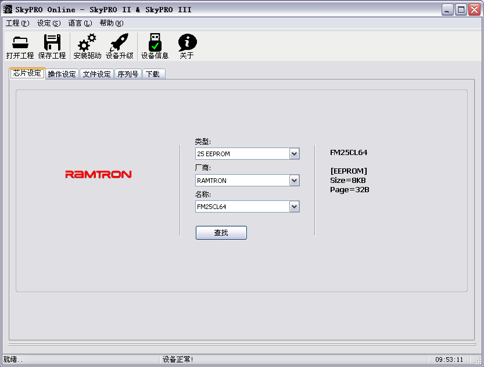Click the 查找 (Search) button
484x367 pixels.
(x=221, y=233)
